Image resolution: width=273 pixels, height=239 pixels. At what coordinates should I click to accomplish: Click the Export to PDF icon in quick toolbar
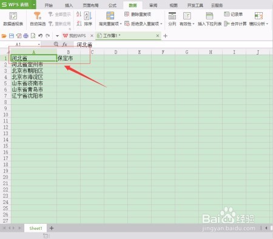point(19,36)
